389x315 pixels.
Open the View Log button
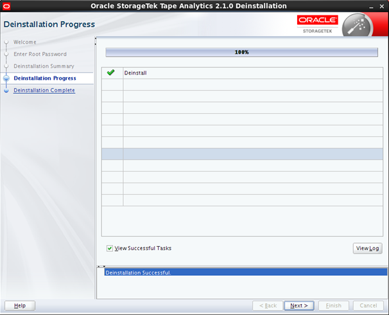pos(367,248)
